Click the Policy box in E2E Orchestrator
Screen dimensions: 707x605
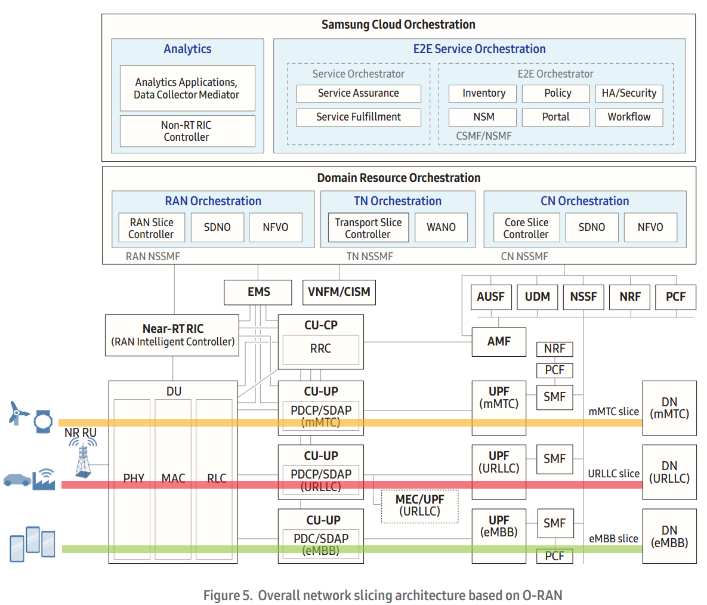tap(556, 93)
